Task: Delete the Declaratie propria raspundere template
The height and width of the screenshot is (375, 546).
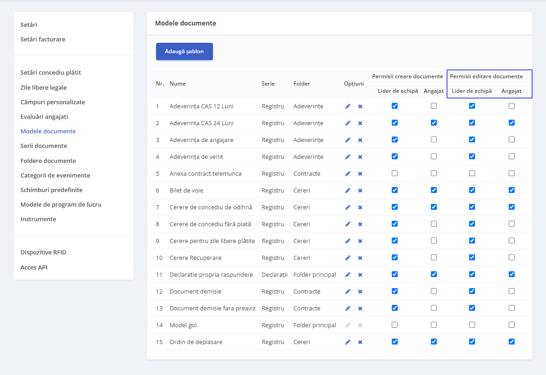Action: 360,274
